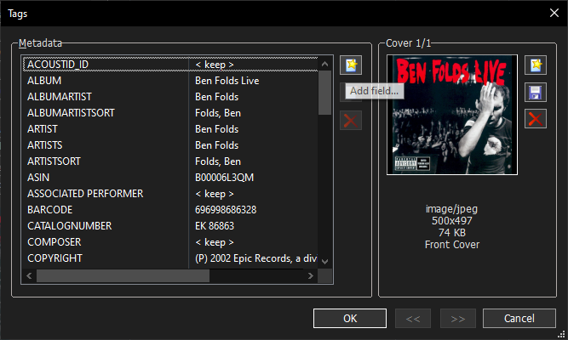Select the ALBUM field name
568x340 pixels.
pos(44,81)
